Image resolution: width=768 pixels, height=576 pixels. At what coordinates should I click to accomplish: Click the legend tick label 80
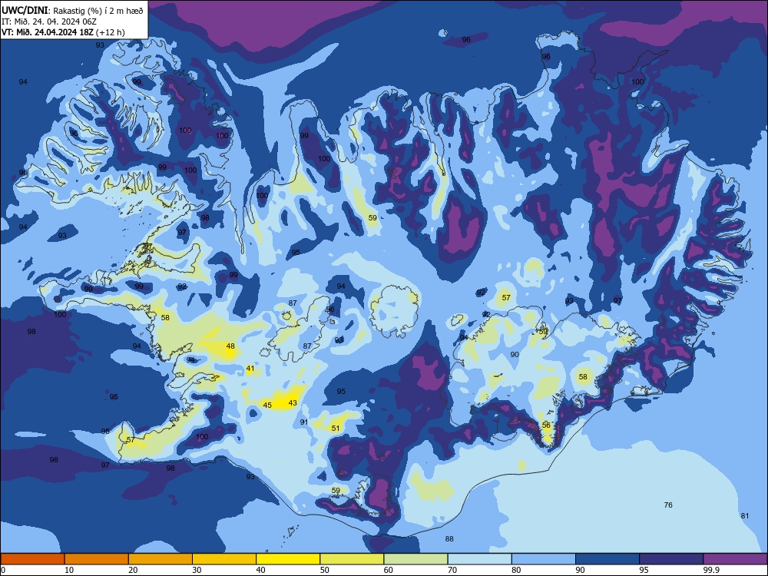point(516,570)
